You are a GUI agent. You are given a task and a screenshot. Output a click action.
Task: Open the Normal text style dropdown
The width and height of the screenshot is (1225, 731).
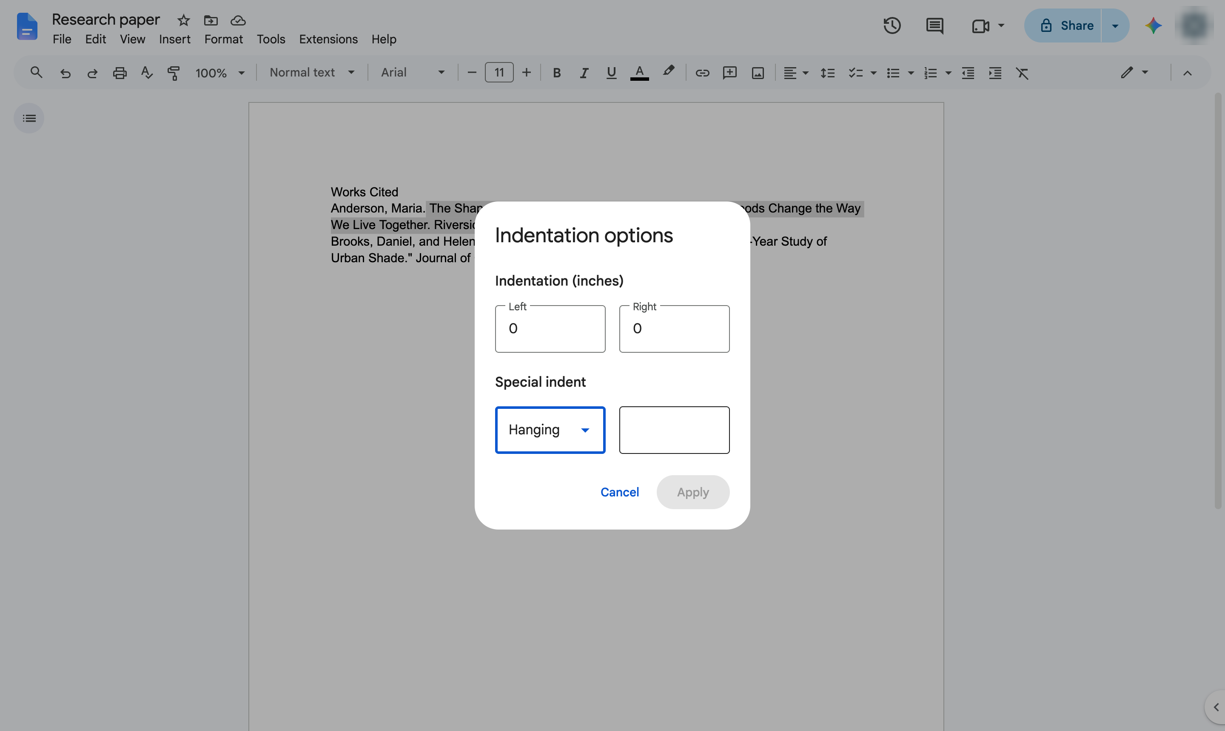(x=312, y=72)
